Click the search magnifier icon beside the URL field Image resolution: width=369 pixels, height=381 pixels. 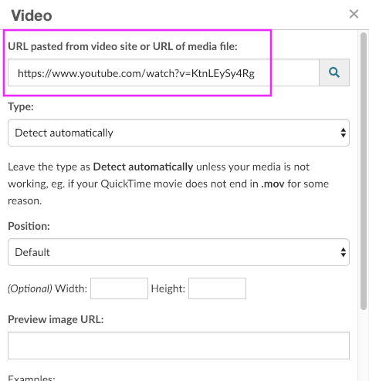(x=334, y=72)
